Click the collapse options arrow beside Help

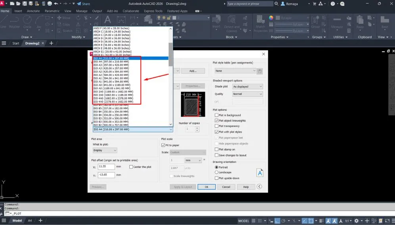coord(259,187)
